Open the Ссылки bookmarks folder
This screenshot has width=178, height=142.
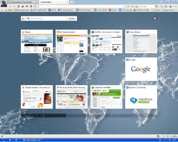click(x=156, y=10)
